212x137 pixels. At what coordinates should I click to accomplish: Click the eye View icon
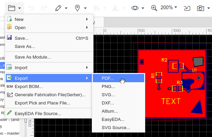135,8
